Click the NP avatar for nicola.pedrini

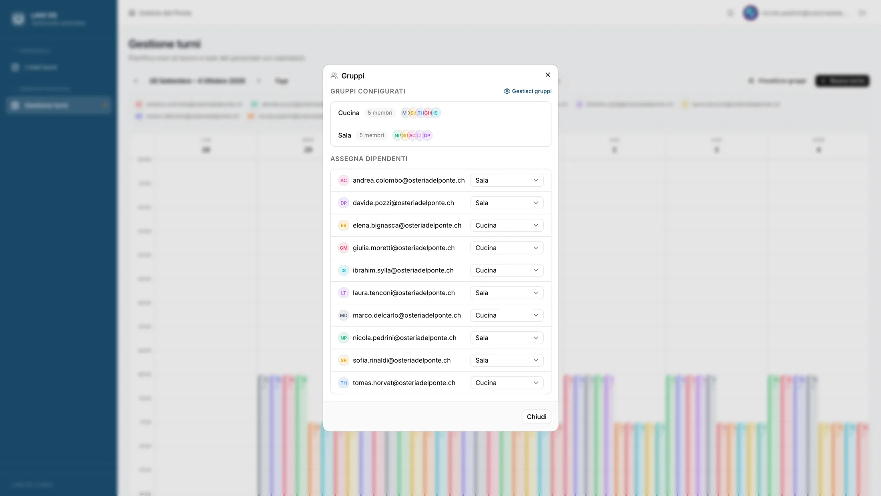coord(344,338)
